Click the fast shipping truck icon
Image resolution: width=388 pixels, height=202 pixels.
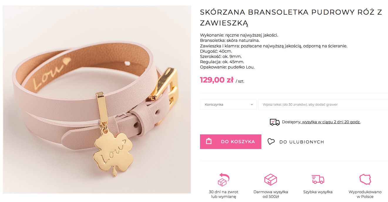coord(318,179)
